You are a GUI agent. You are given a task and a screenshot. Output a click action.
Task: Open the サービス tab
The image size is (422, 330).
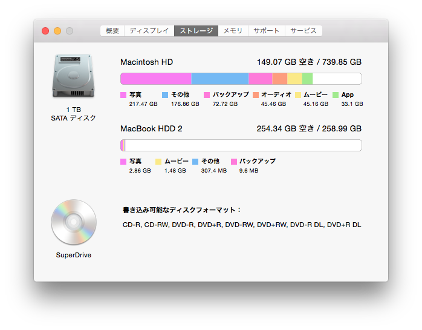pyautogui.click(x=304, y=31)
